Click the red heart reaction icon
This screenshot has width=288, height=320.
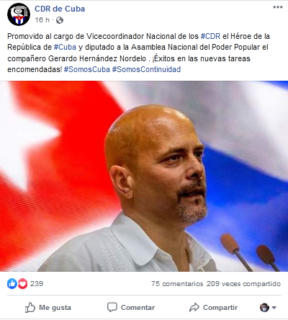(x=22, y=284)
